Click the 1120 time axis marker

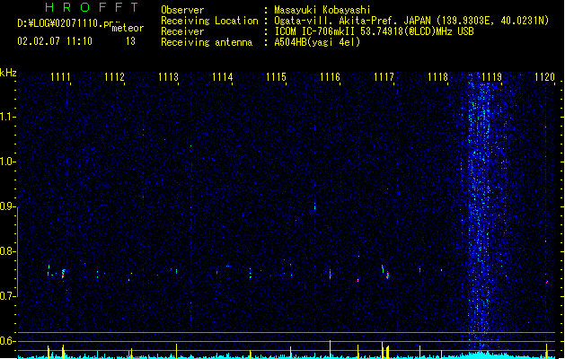545,77
